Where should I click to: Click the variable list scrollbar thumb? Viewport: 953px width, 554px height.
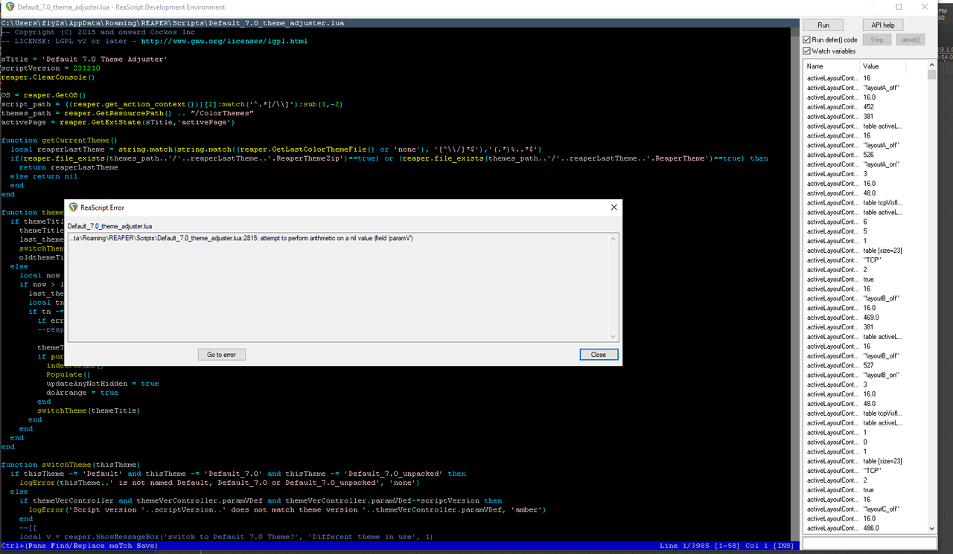click(x=931, y=75)
